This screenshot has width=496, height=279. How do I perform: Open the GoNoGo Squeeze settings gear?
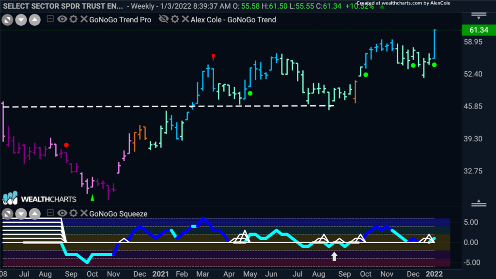[74, 213]
